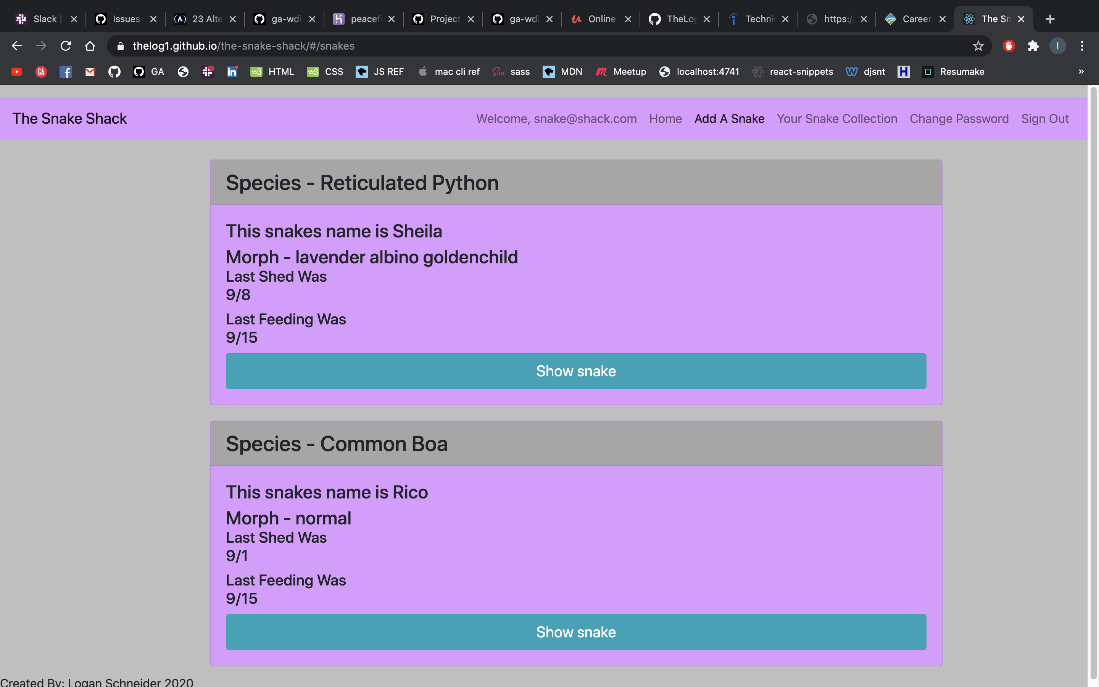Viewport: 1099px width, 687px height.
Task: Click The Snake Shack brand title
Action: click(69, 119)
